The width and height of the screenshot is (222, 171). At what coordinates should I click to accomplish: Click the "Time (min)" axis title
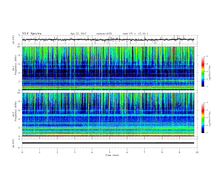point(112,155)
